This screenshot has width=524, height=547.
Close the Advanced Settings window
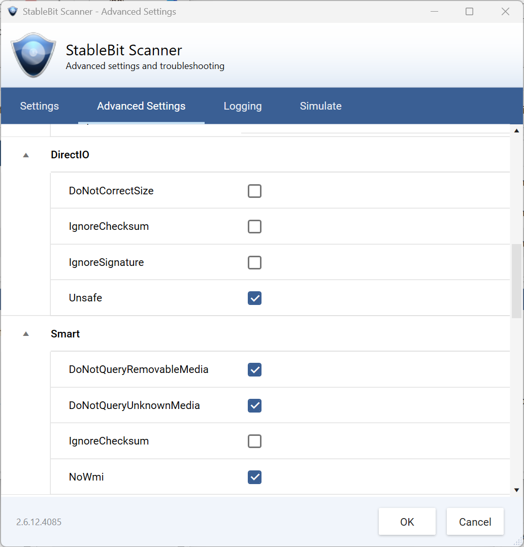[x=505, y=12]
